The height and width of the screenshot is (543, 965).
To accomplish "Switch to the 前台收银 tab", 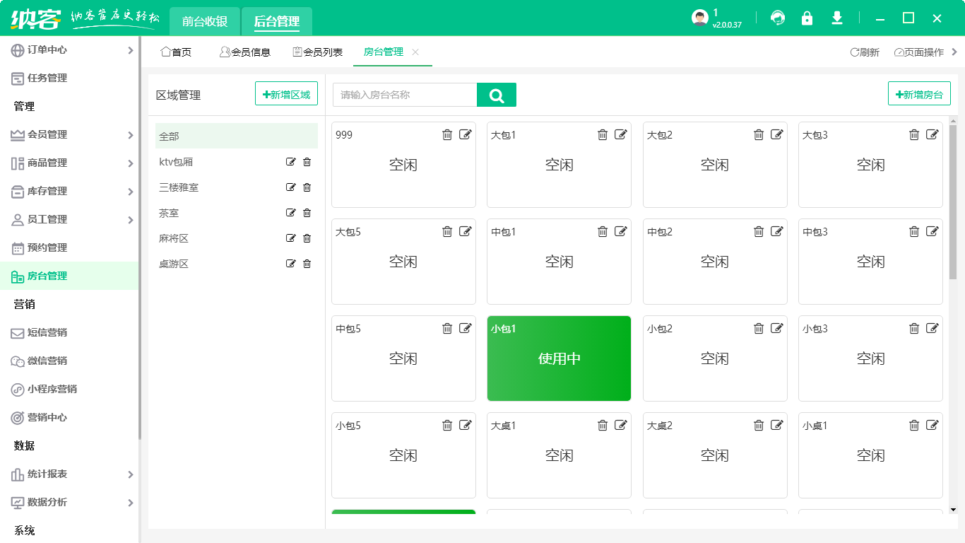I will pyautogui.click(x=204, y=21).
